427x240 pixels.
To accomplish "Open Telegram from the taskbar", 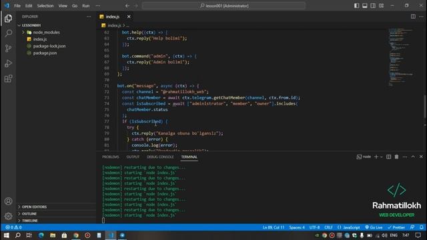I will coord(122,235).
